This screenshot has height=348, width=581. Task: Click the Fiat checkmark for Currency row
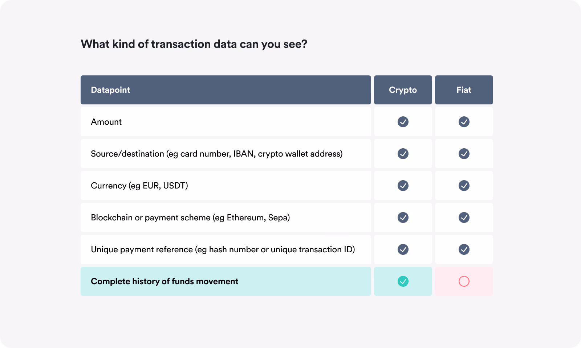pyautogui.click(x=464, y=186)
